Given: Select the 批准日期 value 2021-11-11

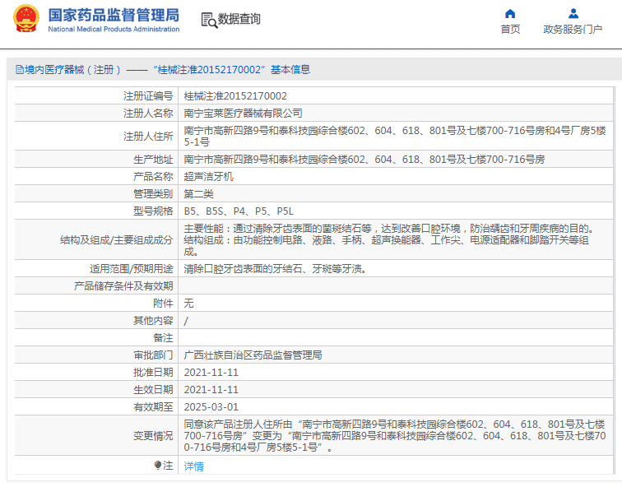Looking at the screenshot, I should click(211, 373).
